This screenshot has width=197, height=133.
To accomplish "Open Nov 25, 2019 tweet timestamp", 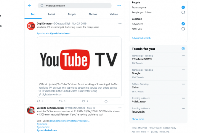I will point(79,24).
